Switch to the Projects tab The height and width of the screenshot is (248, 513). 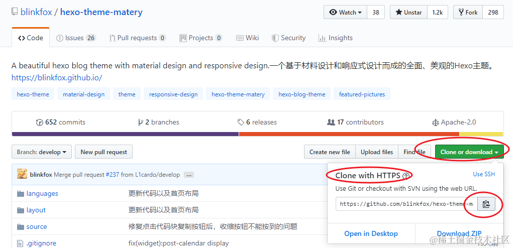click(201, 38)
